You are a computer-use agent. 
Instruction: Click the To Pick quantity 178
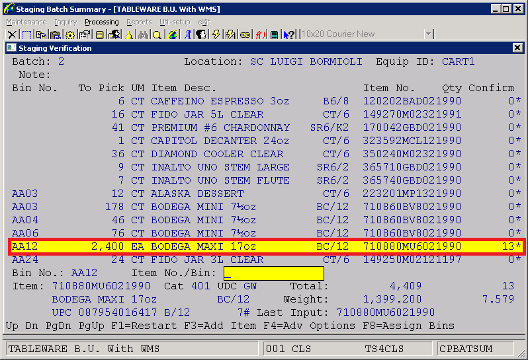[x=114, y=207]
